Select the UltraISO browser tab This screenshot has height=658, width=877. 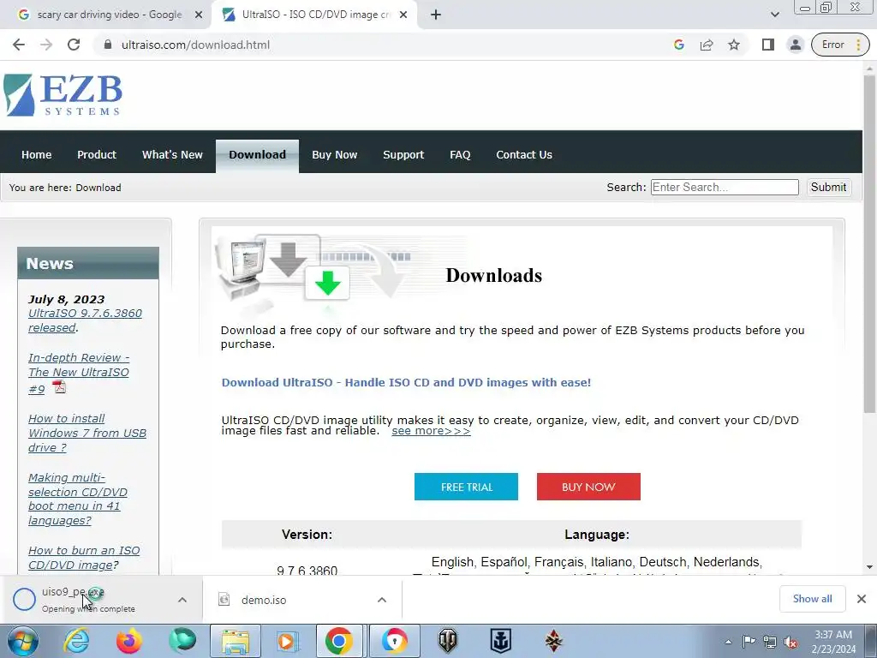(314, 15)
